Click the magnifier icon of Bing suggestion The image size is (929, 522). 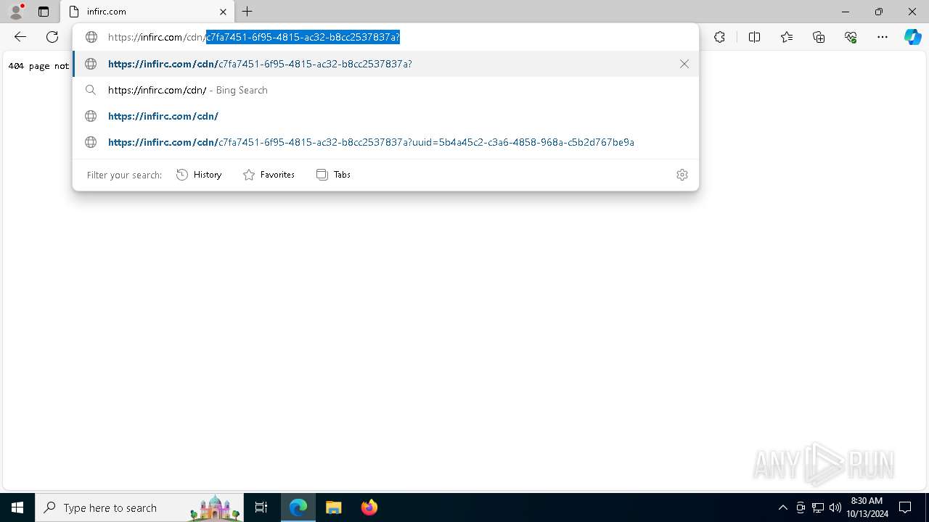coord(91,90)
